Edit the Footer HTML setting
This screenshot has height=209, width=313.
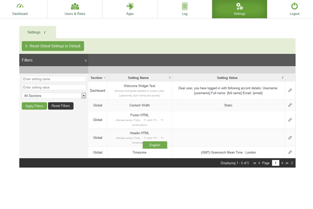pyautogui.click(x=290, y=120)
